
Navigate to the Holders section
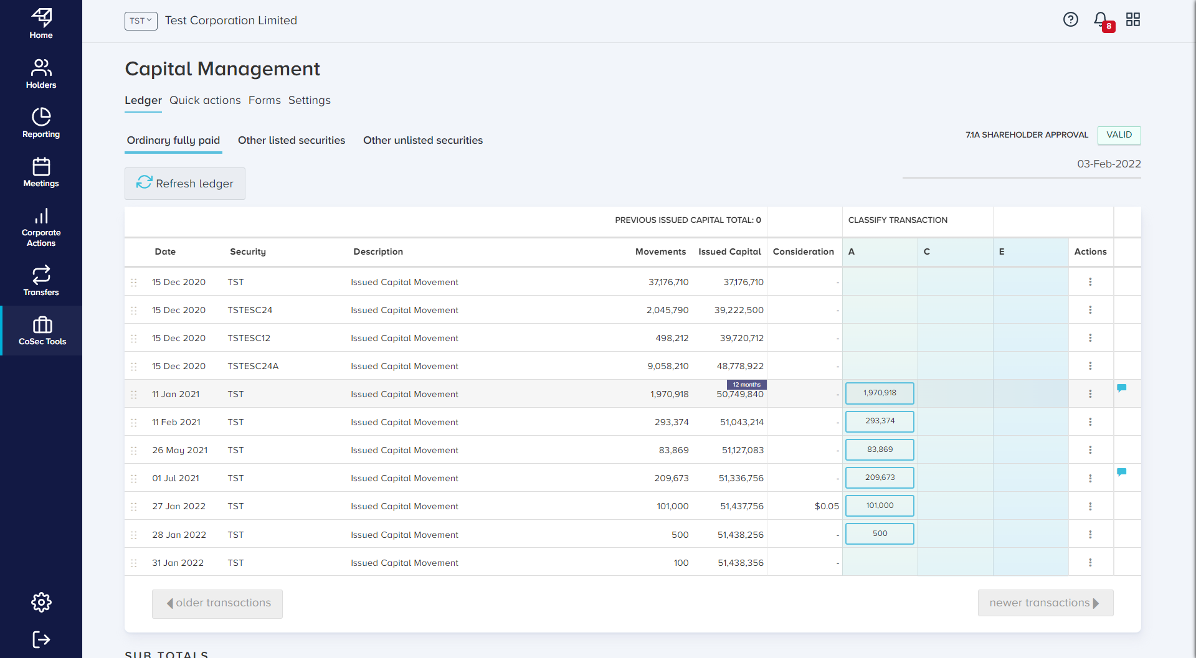[40, 73]
